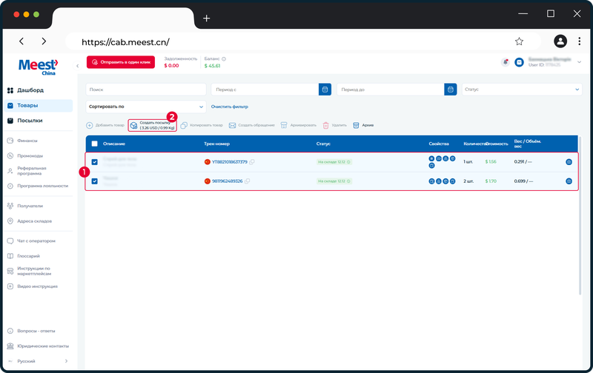This screenshot has width=593, height=373.
Task: Open Юридические контакты in the sidebar
Action: [38, 346]
